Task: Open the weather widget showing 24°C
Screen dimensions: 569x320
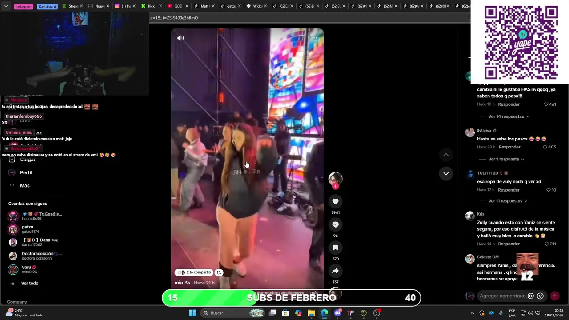Action: [x=24, y=313]
